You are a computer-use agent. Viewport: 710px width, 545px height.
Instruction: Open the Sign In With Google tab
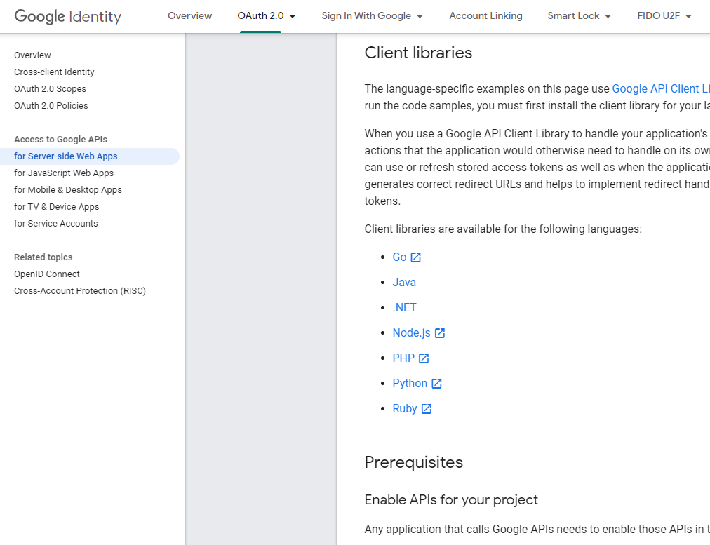click(366, 16)
